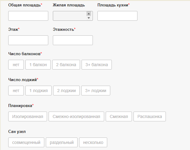Viewport: 190px width, 150px height.
Task: Select 'нет' for Число балконов
Action: [x=16, y=65]
